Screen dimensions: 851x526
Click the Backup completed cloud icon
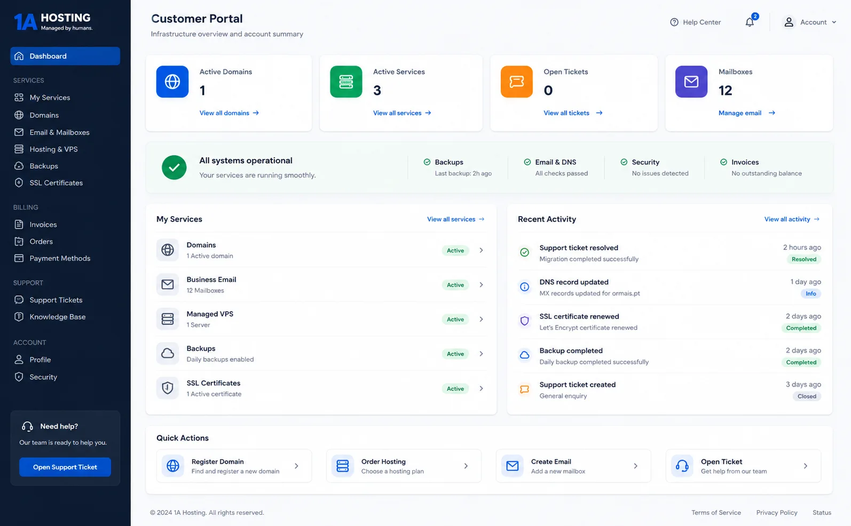pos(525,355)
